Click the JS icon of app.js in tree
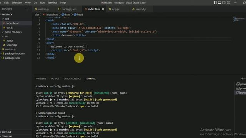 [4, 41]
